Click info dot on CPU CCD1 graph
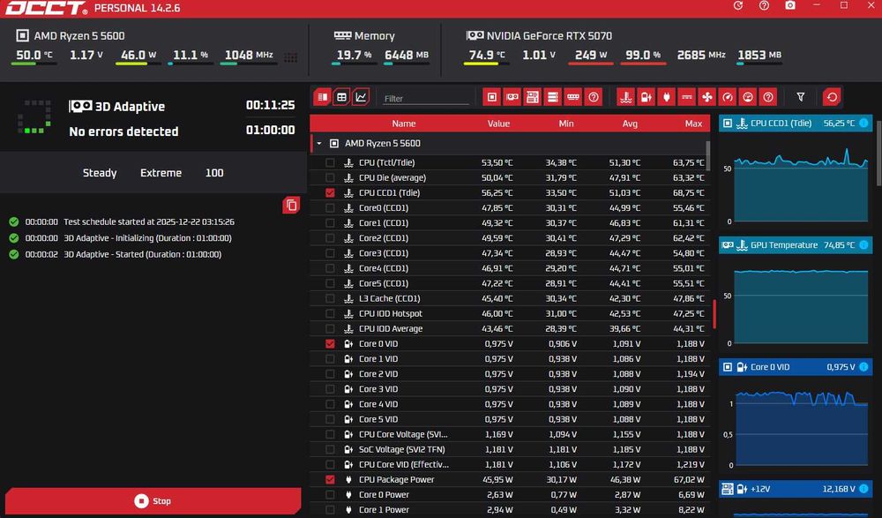882x518 pixels. tap(863, 123)
